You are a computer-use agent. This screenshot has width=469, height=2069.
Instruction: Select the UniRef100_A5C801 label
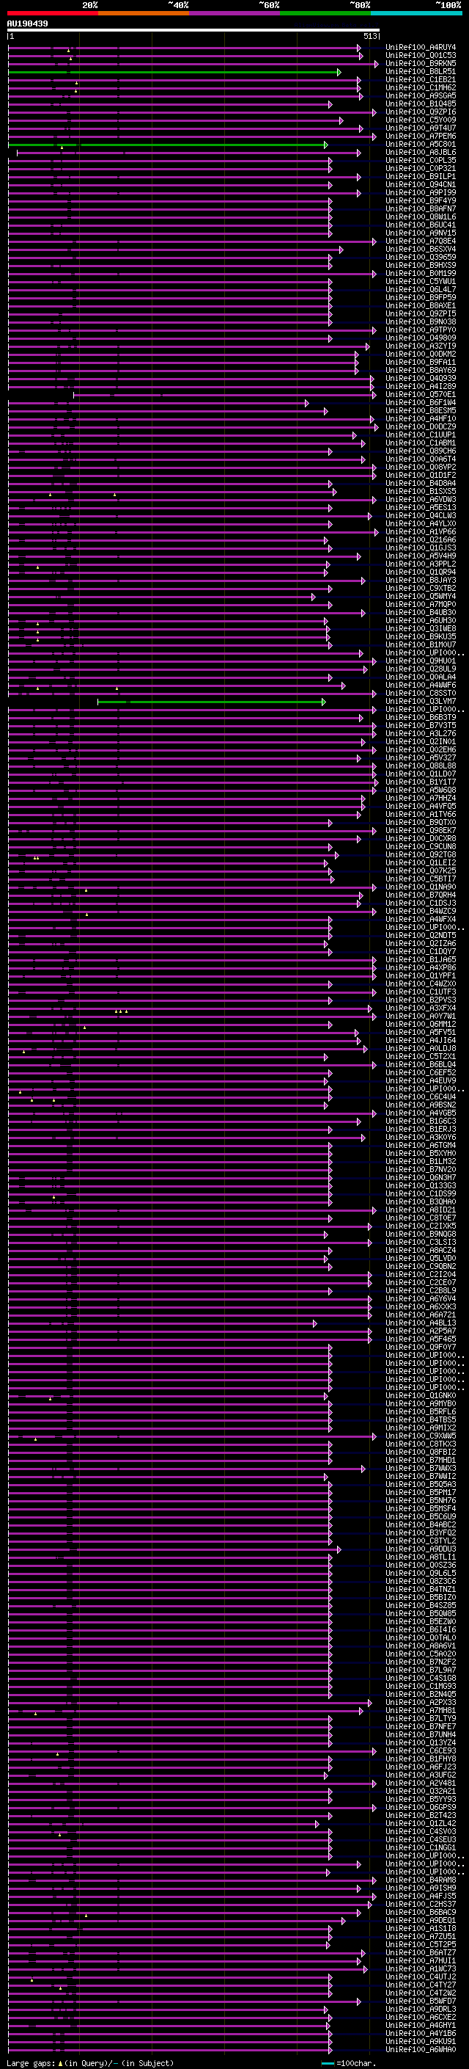(421, 145)
